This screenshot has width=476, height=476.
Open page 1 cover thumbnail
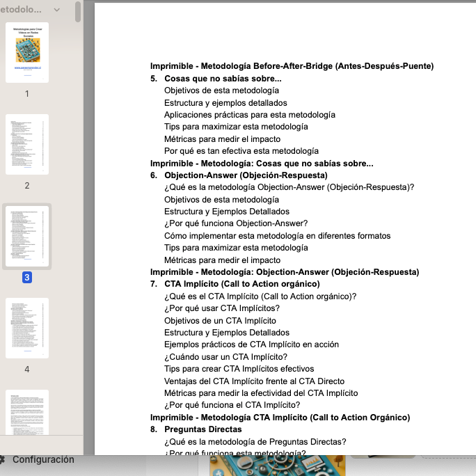[x=27, y=52]
